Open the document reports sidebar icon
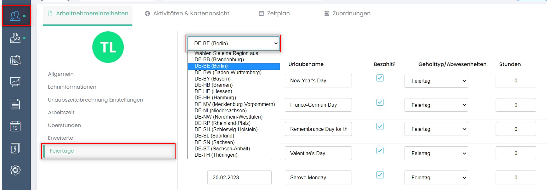Viewport: 547px width, 190px height. [15, 104]
